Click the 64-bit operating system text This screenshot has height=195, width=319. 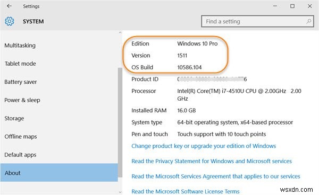coord(235,122)
